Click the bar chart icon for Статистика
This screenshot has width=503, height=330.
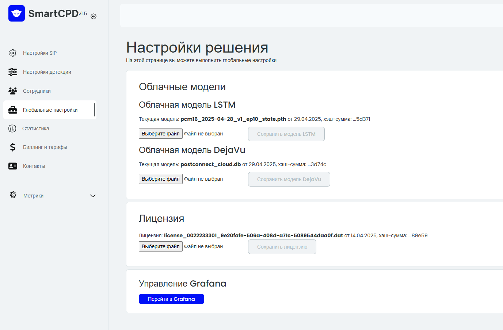coord(12,128)
